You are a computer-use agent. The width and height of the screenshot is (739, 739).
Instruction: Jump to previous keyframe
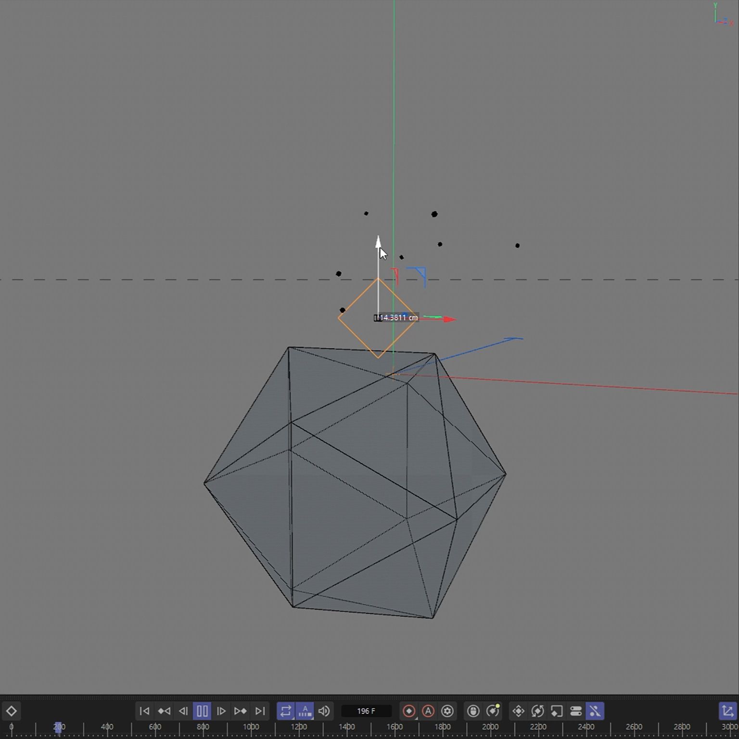click(x=164, y=711)
